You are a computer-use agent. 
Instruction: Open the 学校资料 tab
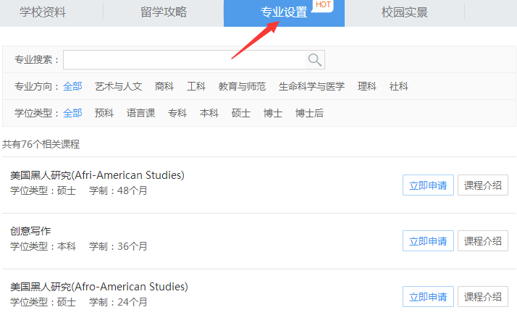coord(43,12)
